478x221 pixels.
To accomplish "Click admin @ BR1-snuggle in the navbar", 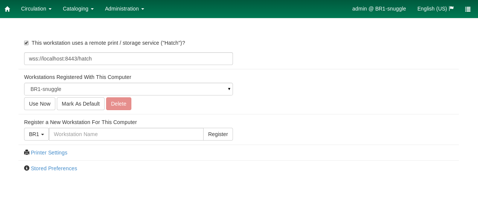I will click(x=379, y=9).
